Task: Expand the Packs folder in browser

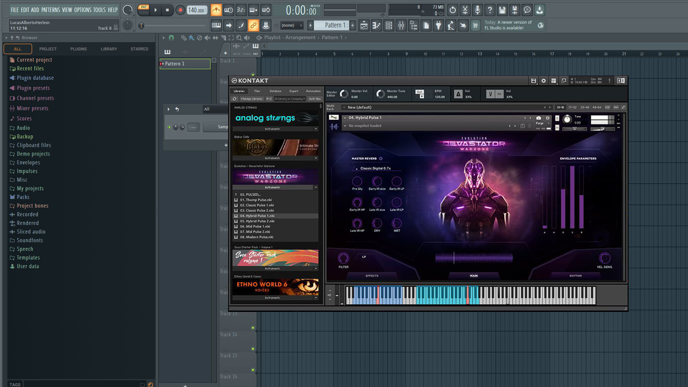Action: coord(23,197)
